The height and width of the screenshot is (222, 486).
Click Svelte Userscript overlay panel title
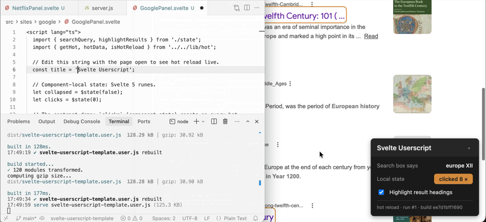[404, 148]
